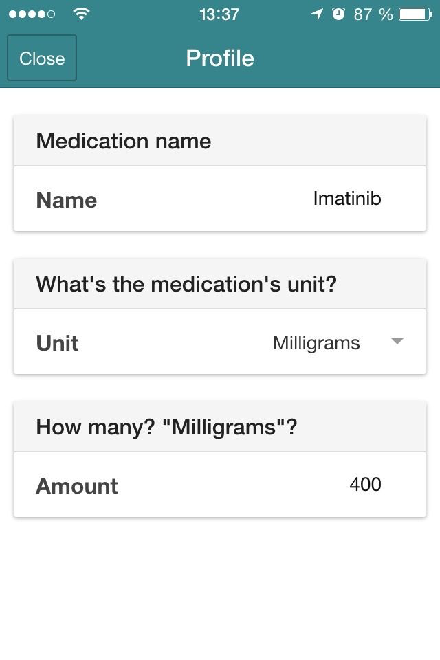
Task: Tap empty area below Amount card
Action: click(x=220, y=589)
